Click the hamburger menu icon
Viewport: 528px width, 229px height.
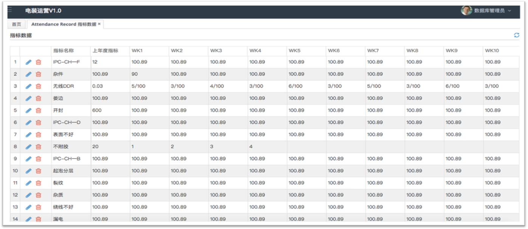(10, 10)
